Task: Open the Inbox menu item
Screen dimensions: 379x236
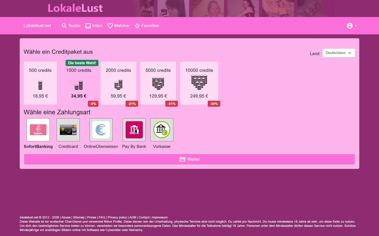Action: point(94,26)
